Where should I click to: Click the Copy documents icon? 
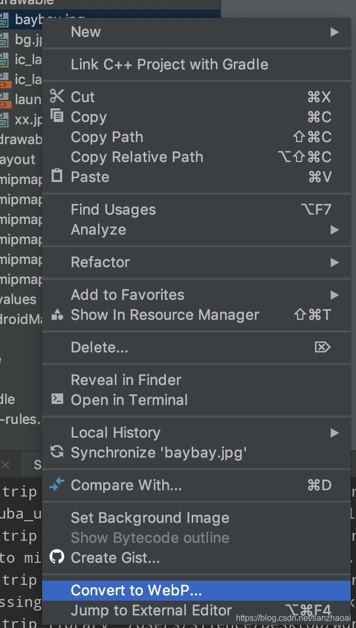pyautogui.click(x=56, y=116)
